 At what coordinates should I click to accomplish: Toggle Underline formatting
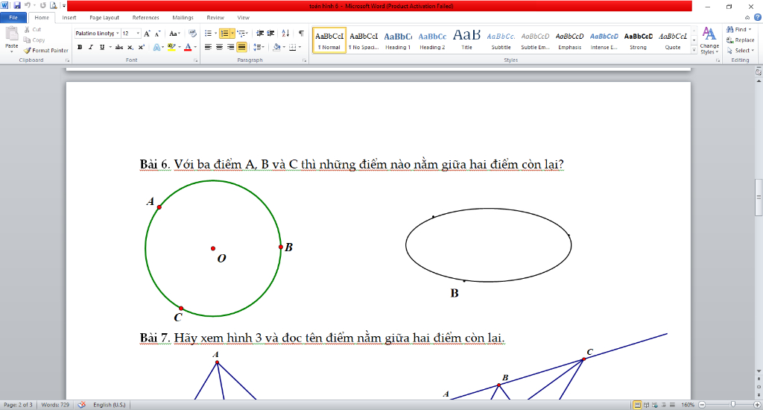[101, 47]
